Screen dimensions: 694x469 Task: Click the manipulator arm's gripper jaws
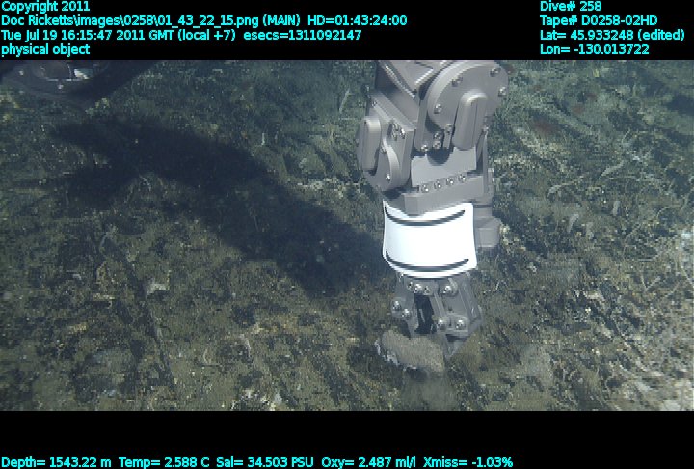[x=434, y=309]
